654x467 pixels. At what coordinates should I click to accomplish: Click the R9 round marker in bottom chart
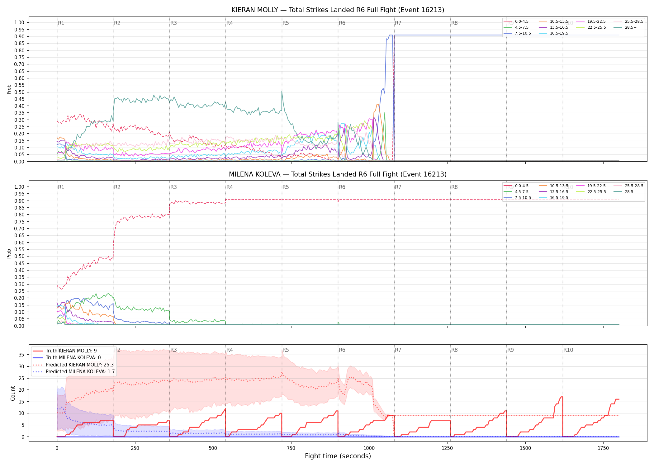coord(510,350)
